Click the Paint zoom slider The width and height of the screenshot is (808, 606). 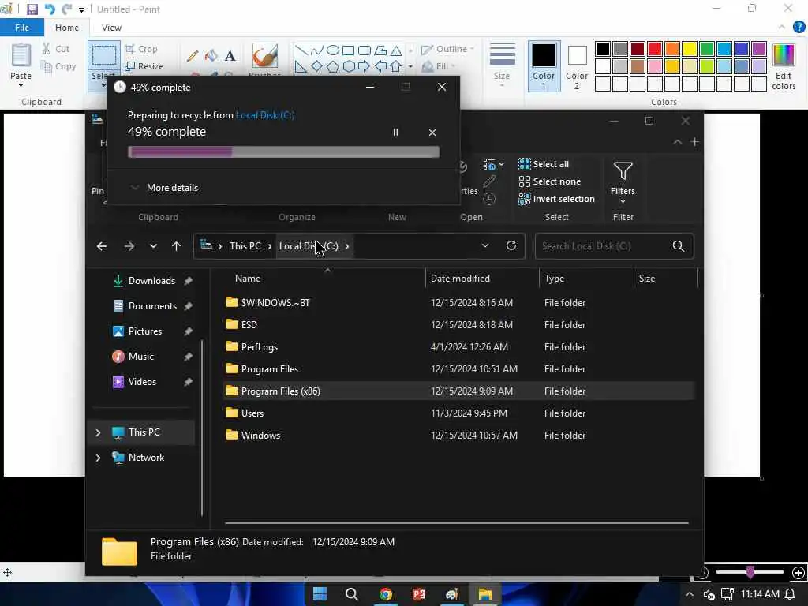click(750, 572)
